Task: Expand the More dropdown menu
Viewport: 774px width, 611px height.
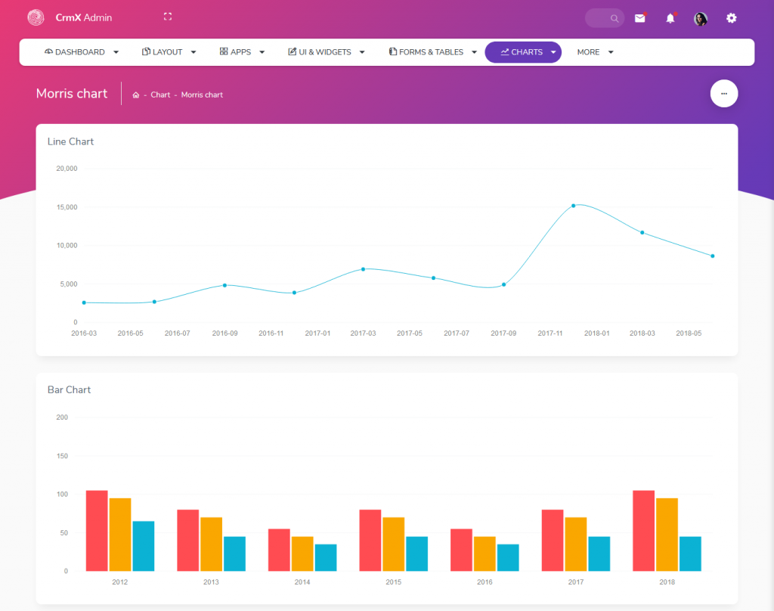Action: 595,52
